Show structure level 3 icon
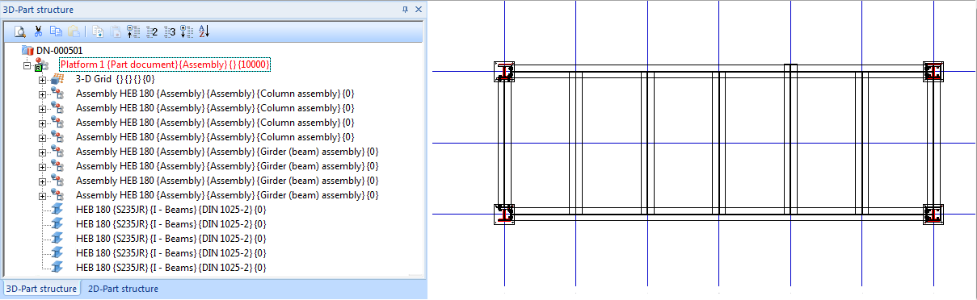This screenshot has width=977, height=300. (169, 31)
